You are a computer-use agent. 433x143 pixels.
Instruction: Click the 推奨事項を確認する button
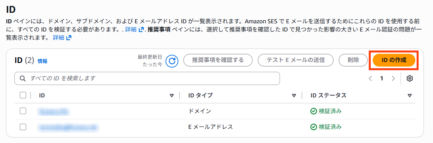218,60
